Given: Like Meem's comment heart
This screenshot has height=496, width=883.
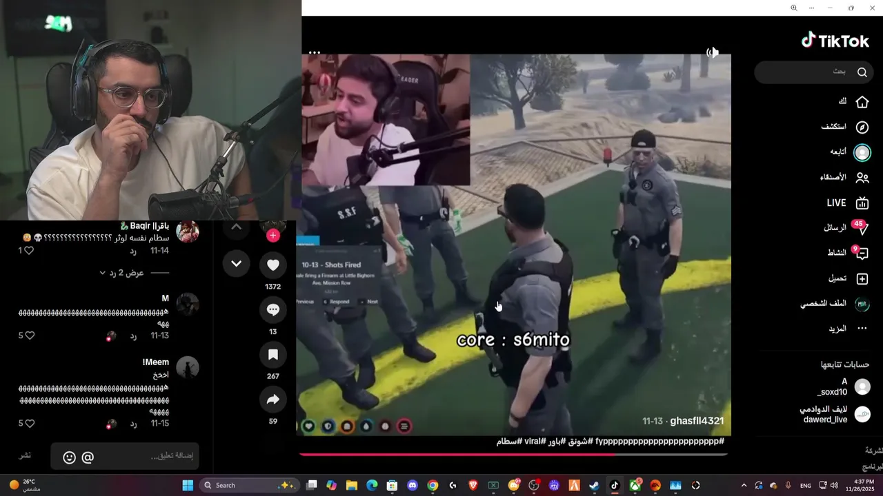Looking at the screenshot, I should (29, 424).
